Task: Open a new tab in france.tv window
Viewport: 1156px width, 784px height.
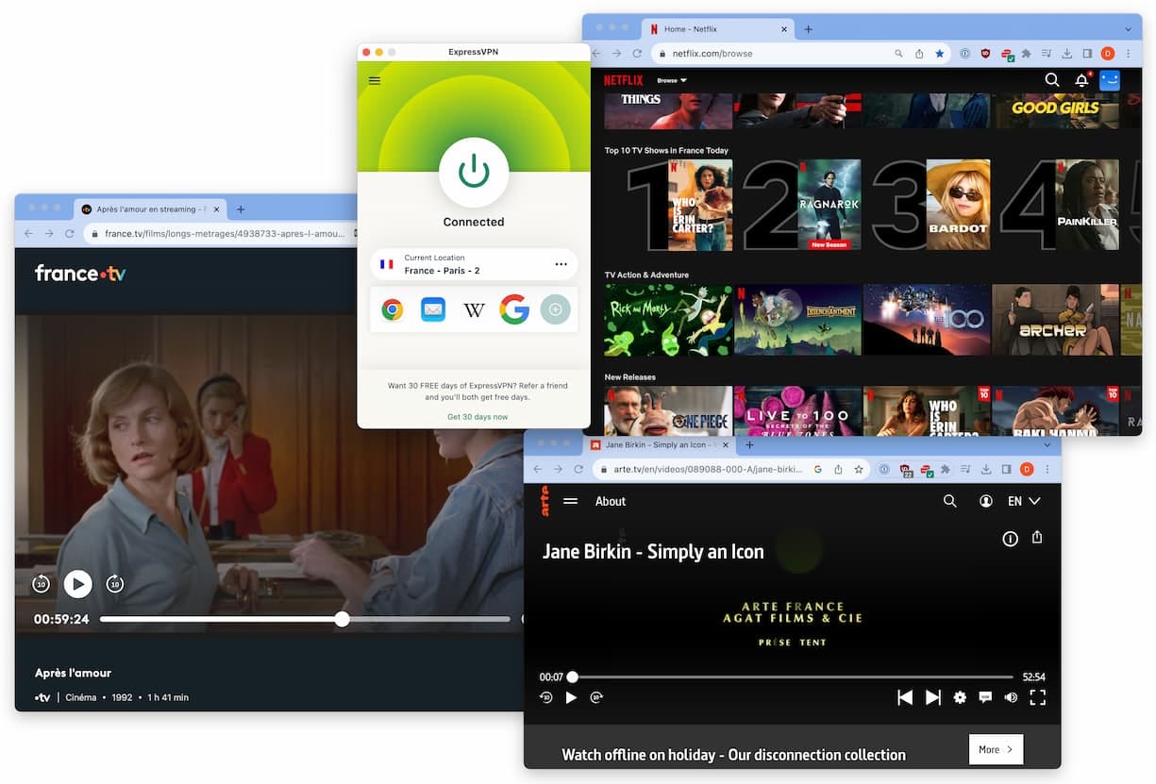Action: click(x=241, y=209)
